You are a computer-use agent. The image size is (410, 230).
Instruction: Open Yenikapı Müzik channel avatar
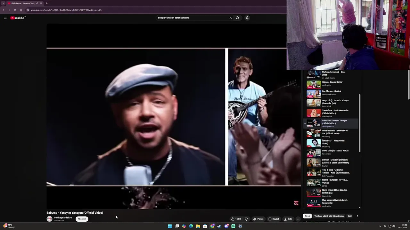[x=49, y=219]
